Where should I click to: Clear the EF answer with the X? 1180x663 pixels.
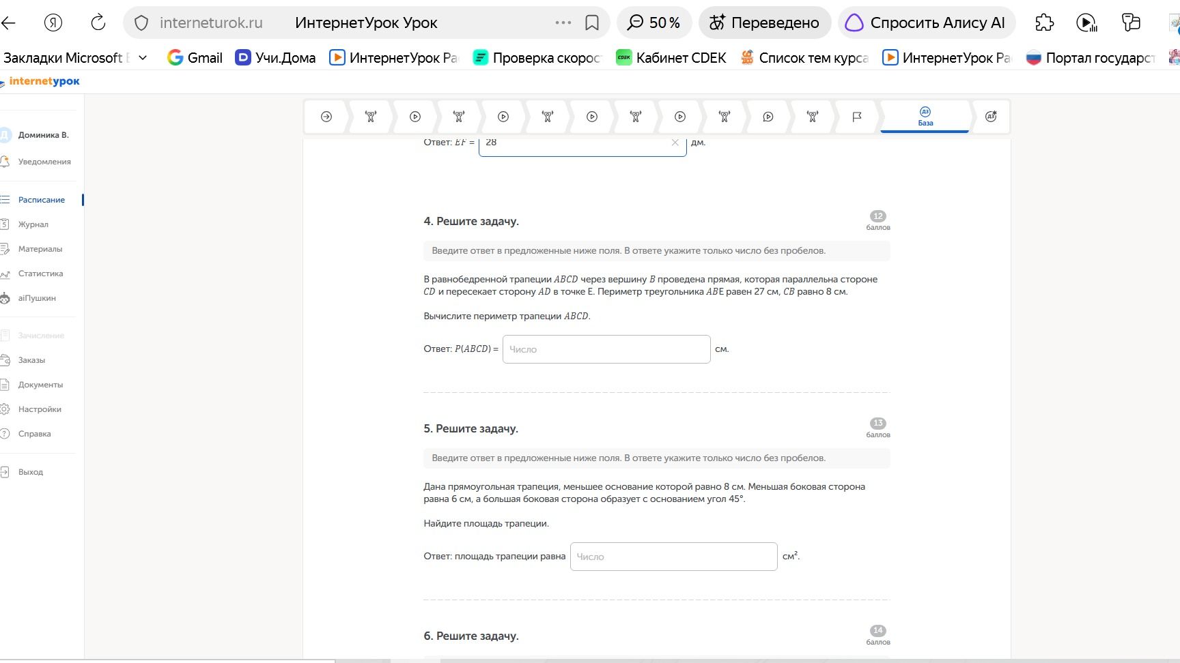(x=675, y=143)
